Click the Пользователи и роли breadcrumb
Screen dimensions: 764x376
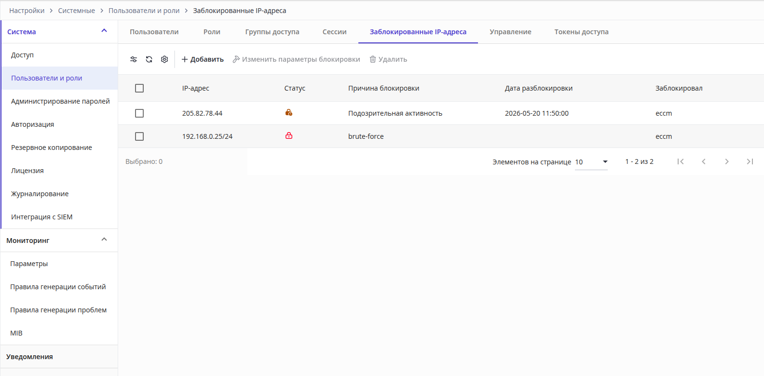[x=144, y=11]
